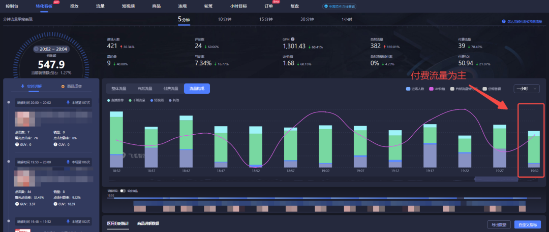Toggle the 进场人数 legend series

pos(416,89)
